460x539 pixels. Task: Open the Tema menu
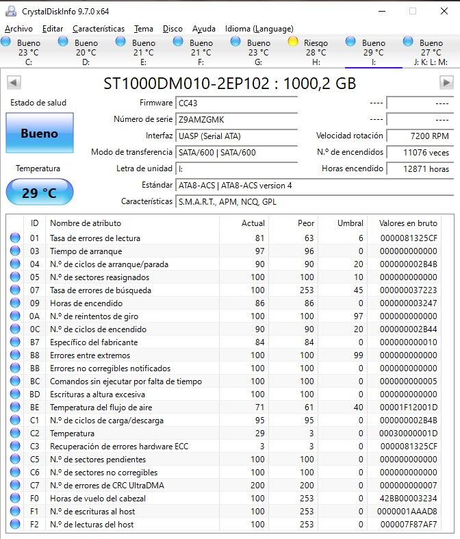(144, 29)
